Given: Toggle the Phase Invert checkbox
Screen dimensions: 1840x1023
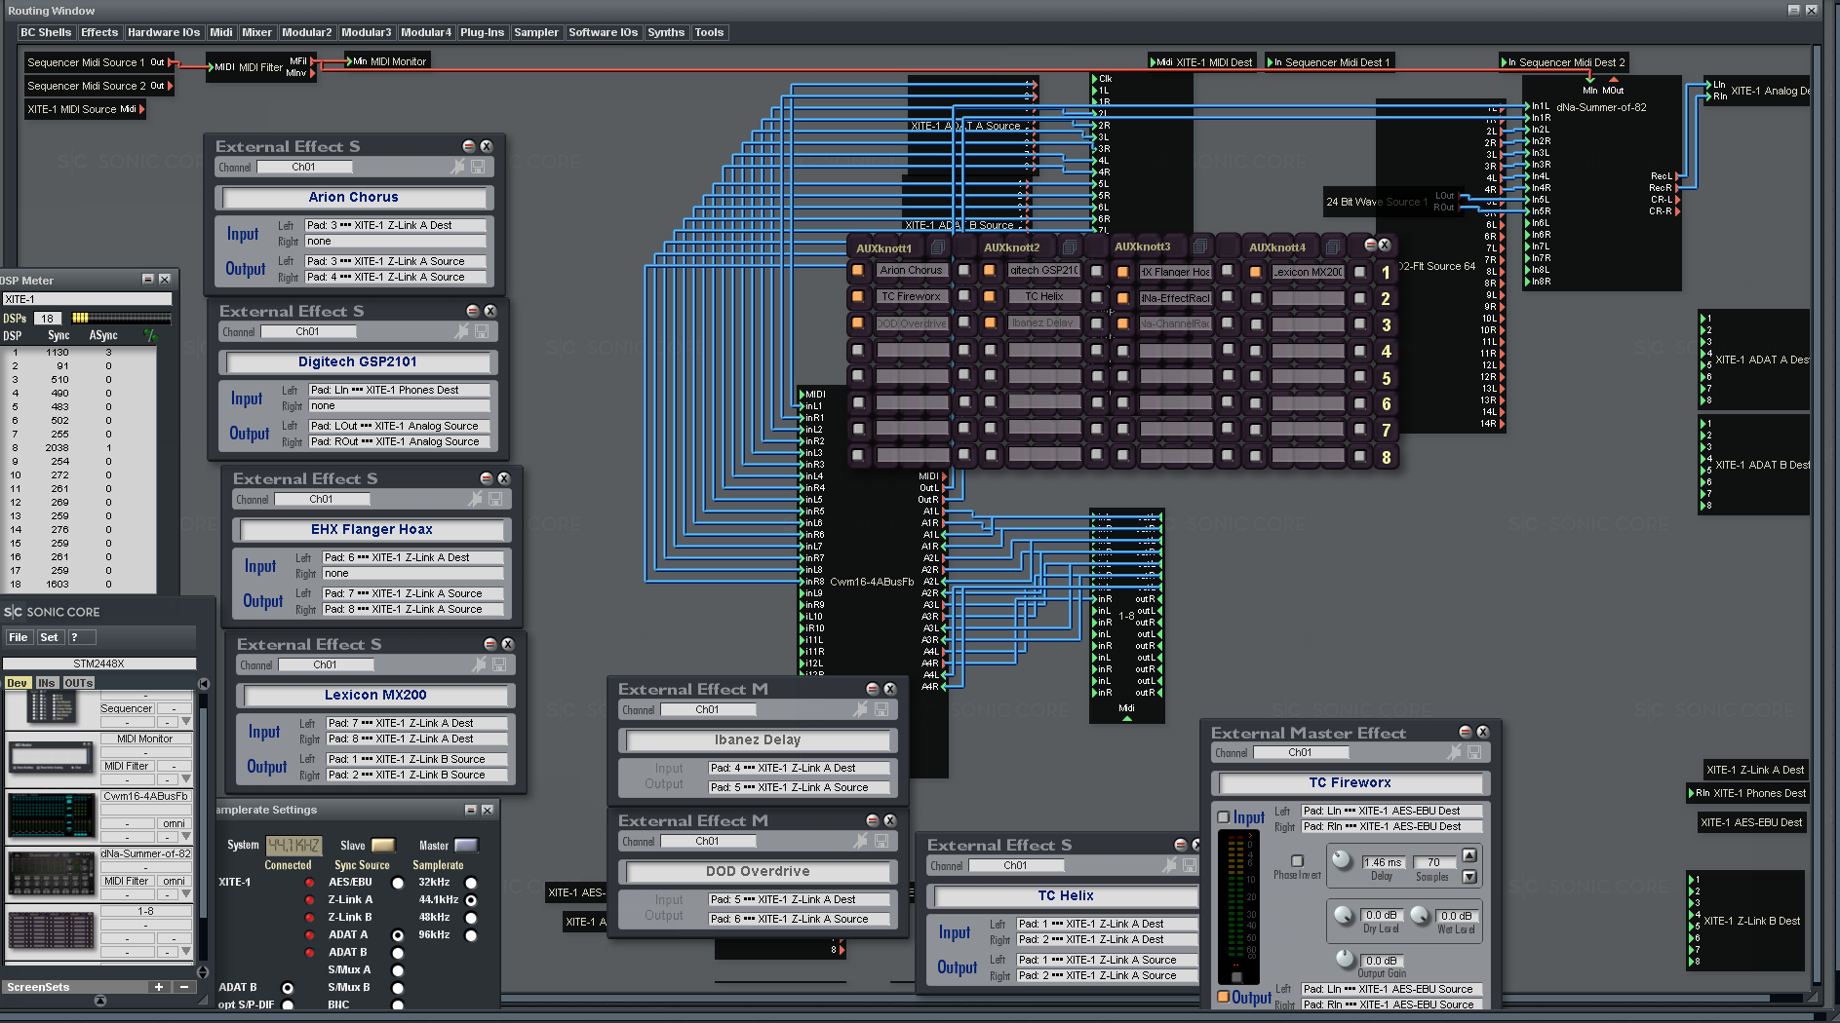Looking at the screenshot, I should click(x=1297, y=861).
